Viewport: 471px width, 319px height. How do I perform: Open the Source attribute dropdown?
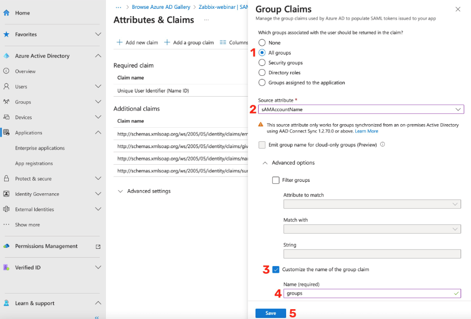360,110
